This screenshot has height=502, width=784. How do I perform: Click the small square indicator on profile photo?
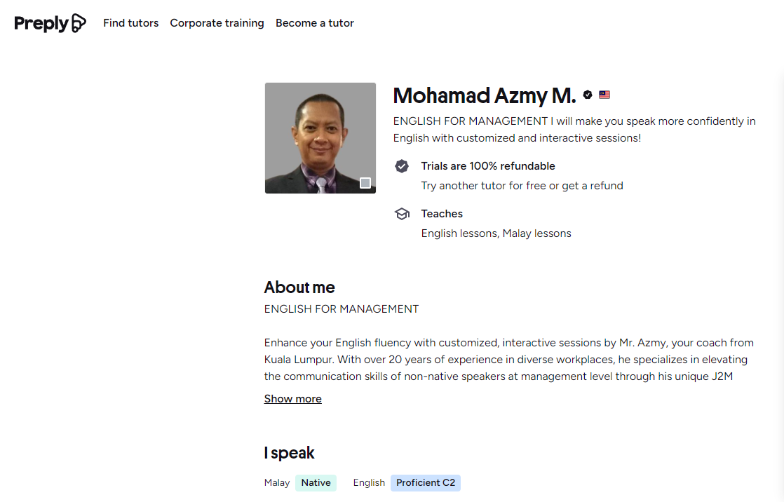[365, 183]
